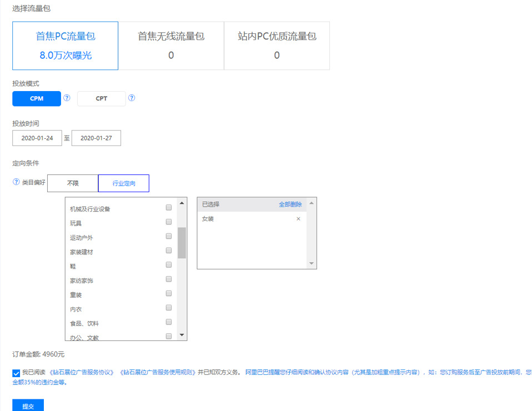The width and height of the screenshot is (532, 411).
Task: Open the 钻石展位广告服务协议 link
Action: coord(82,372)
